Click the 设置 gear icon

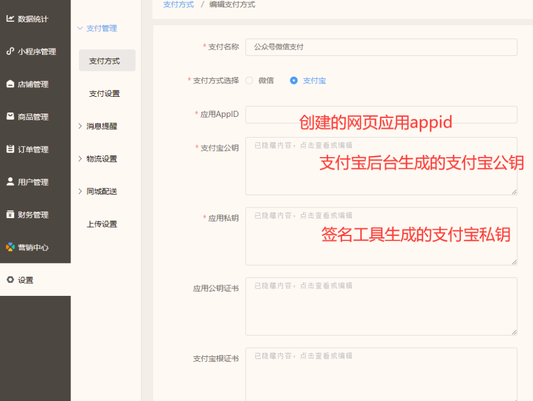(x=10, y=279)
